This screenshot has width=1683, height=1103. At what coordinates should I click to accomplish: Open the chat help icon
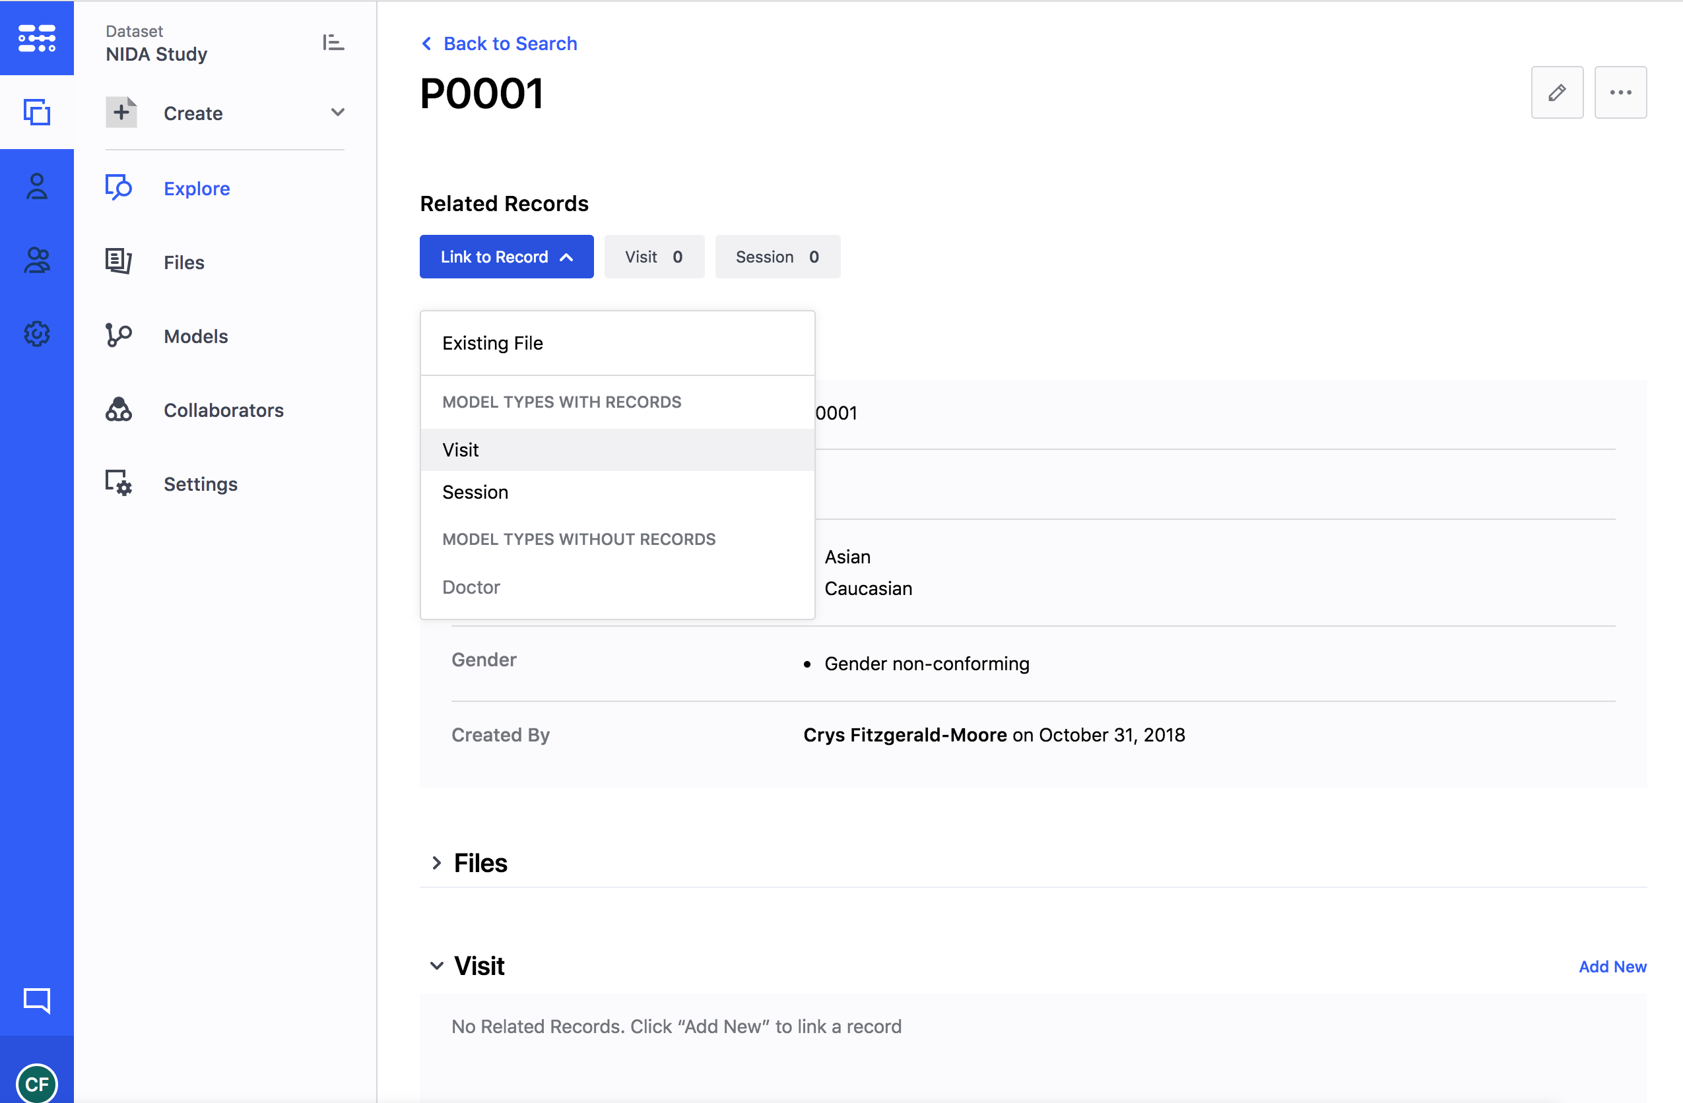(37, 1000)
